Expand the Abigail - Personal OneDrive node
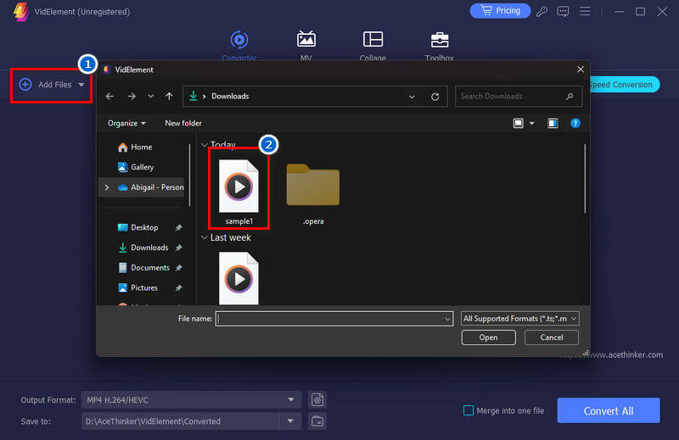679x440 pixels. pyautogui.click(x=107, y=187)
